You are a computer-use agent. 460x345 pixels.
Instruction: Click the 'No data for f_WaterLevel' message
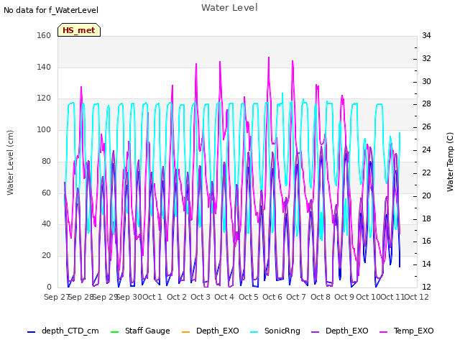(x=51, y=10)
